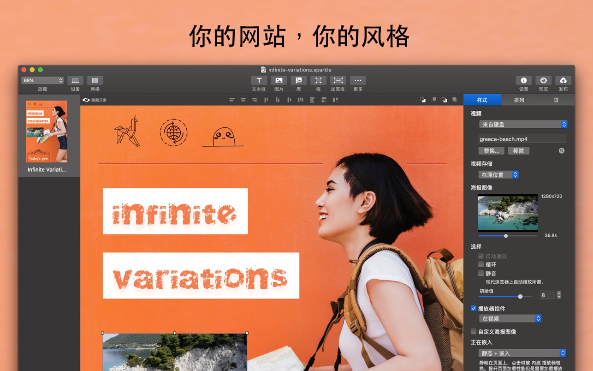Uncheck the 播放器控件 checkbox

tap(474, 308)
